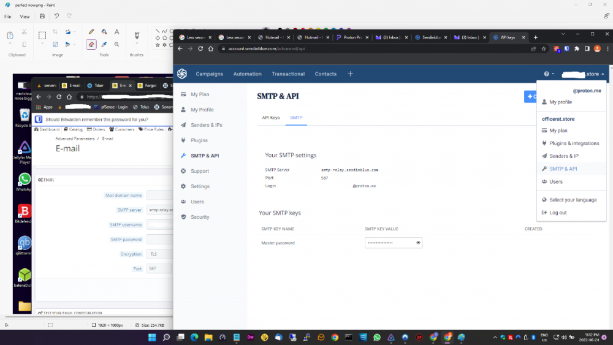
Task: Click the Master password key value field
Action: [389, 243]
